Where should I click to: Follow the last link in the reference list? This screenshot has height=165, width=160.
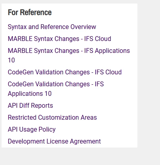54,141
